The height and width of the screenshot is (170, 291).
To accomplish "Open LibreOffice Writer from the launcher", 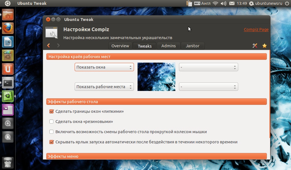I will [x=8, y=42].
